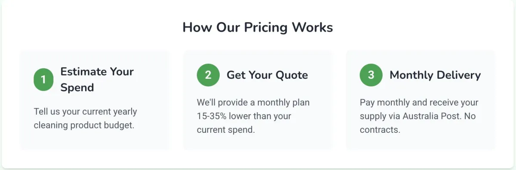Click the "Tell us your current yearly" text
This screenshot has width=516, height=170.
point(85,112)
